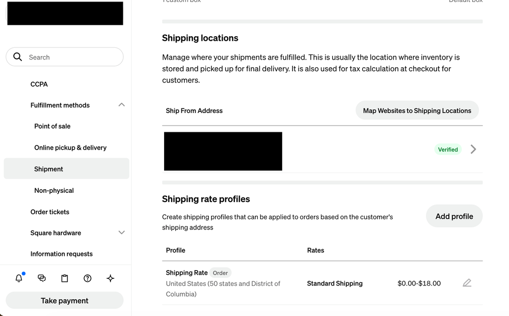The image size is (509, 316).
Task: Click the magnifying glass search icon
Action: (17, 57)
